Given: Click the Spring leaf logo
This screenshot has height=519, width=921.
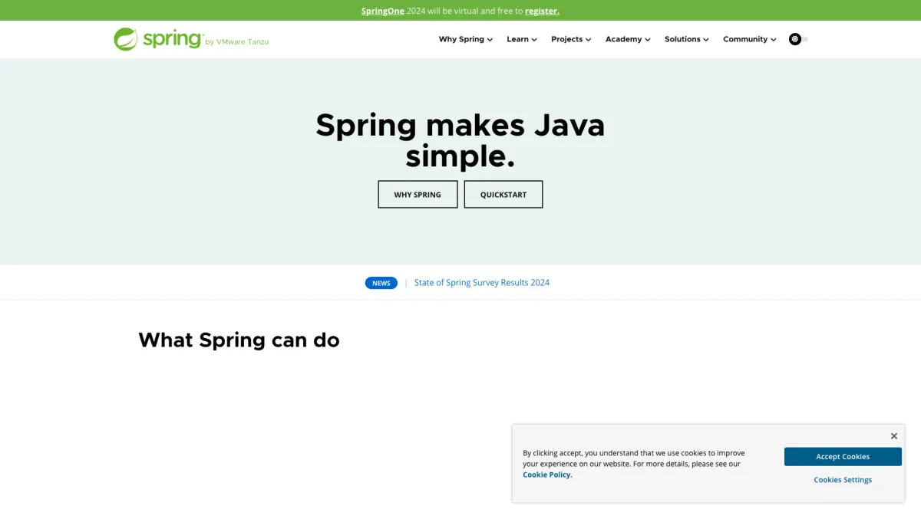Looking at the screenshot, I should click(126, 39).
